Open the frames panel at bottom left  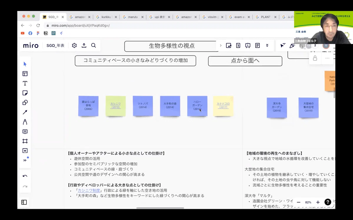24,202
